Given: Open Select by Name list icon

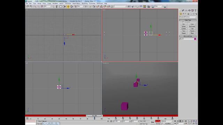Looking at the screenshot, I should tap(57, 7).
